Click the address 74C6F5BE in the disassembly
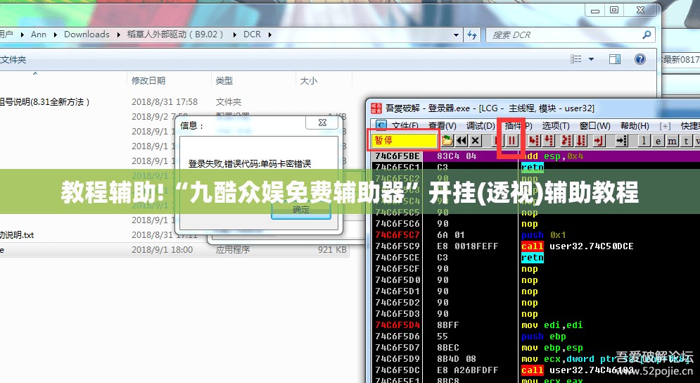The image size is (700, 383). tap(397, 156)
